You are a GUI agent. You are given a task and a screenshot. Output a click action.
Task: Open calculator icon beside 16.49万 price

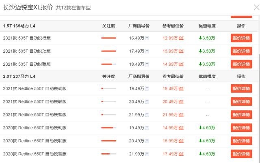147,38
